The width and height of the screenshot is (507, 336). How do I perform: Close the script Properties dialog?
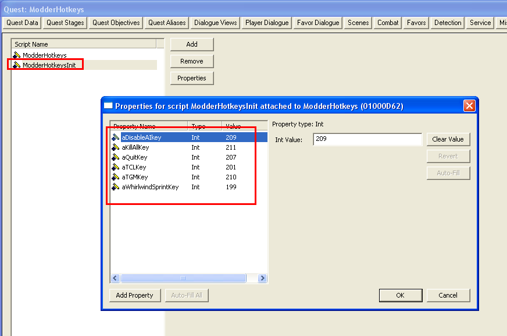coord(469,106)
